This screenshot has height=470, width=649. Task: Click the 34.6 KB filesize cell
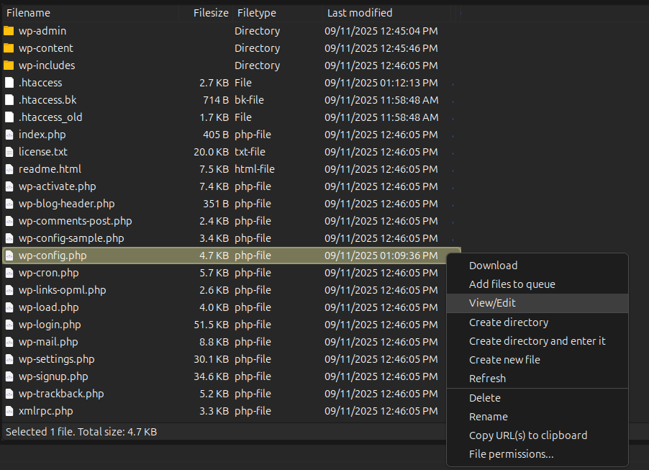[x=211, y=376]
